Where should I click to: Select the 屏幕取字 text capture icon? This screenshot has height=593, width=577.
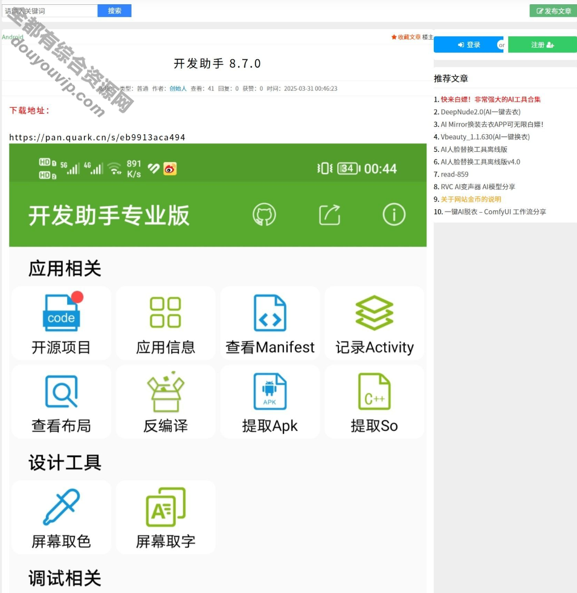[x=165, y=507]
